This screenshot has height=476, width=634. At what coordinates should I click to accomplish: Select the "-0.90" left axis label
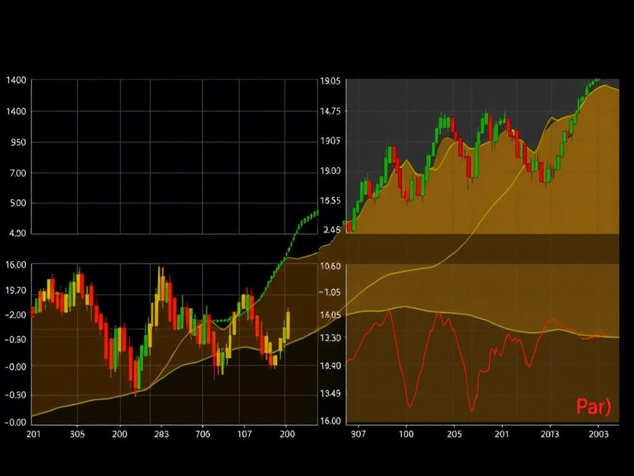(15, 395)
